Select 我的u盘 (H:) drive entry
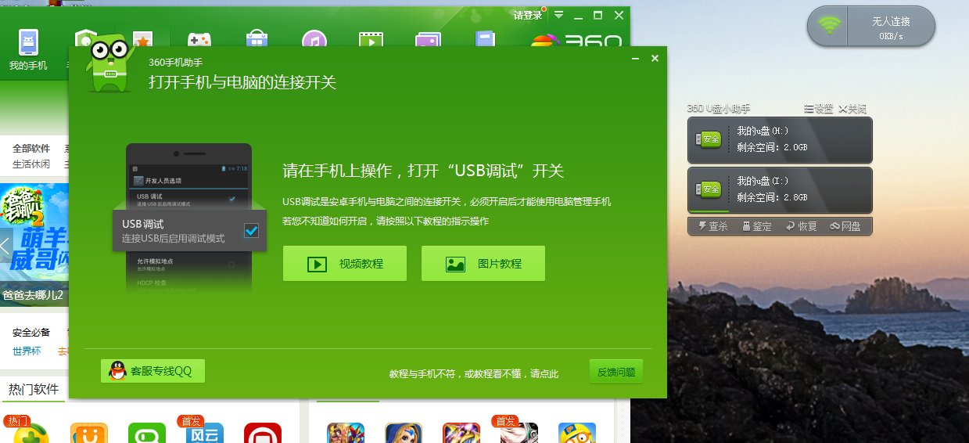 pos(780,139)
